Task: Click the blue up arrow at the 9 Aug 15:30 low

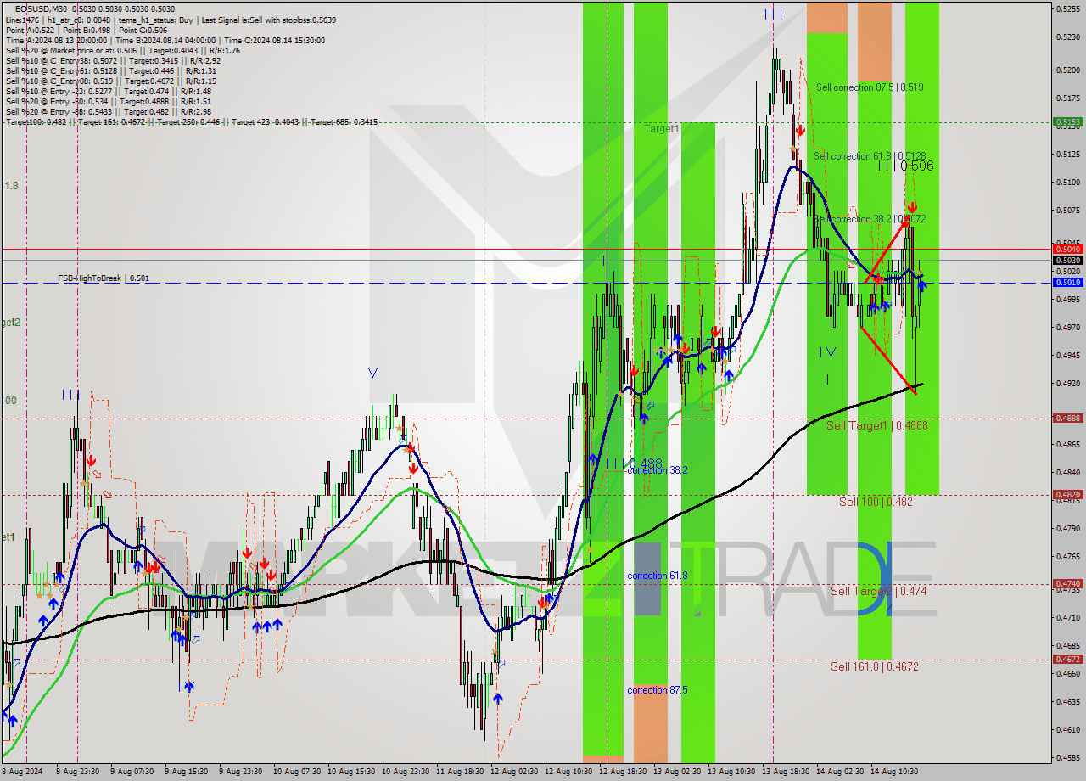Action: coord(189,686)
